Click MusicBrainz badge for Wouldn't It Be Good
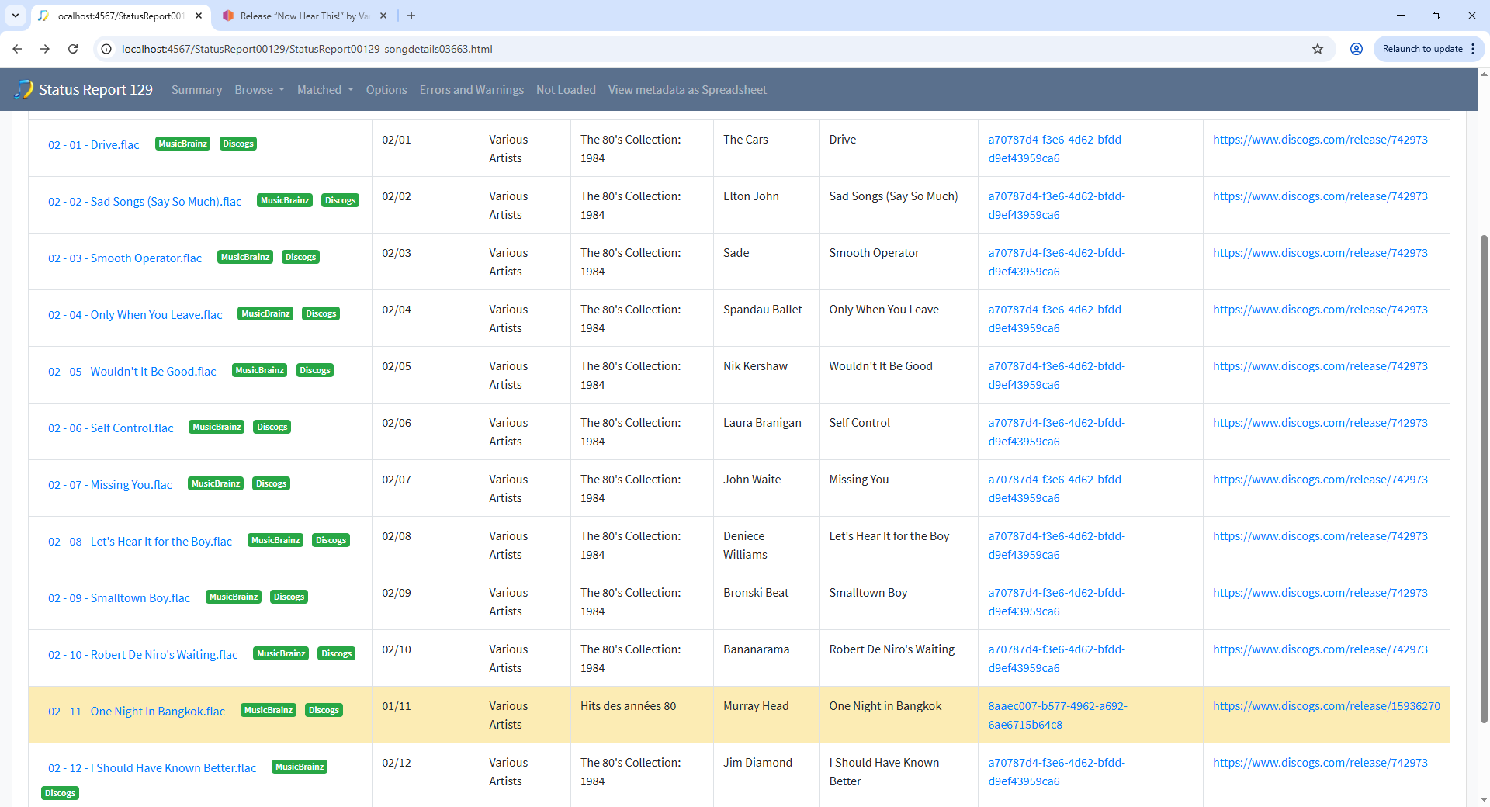Viewport: 1490px width, 807px height. (260, 370)
